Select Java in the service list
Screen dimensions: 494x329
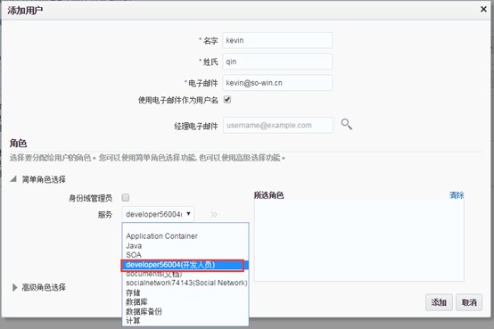(x=185, y=245)
